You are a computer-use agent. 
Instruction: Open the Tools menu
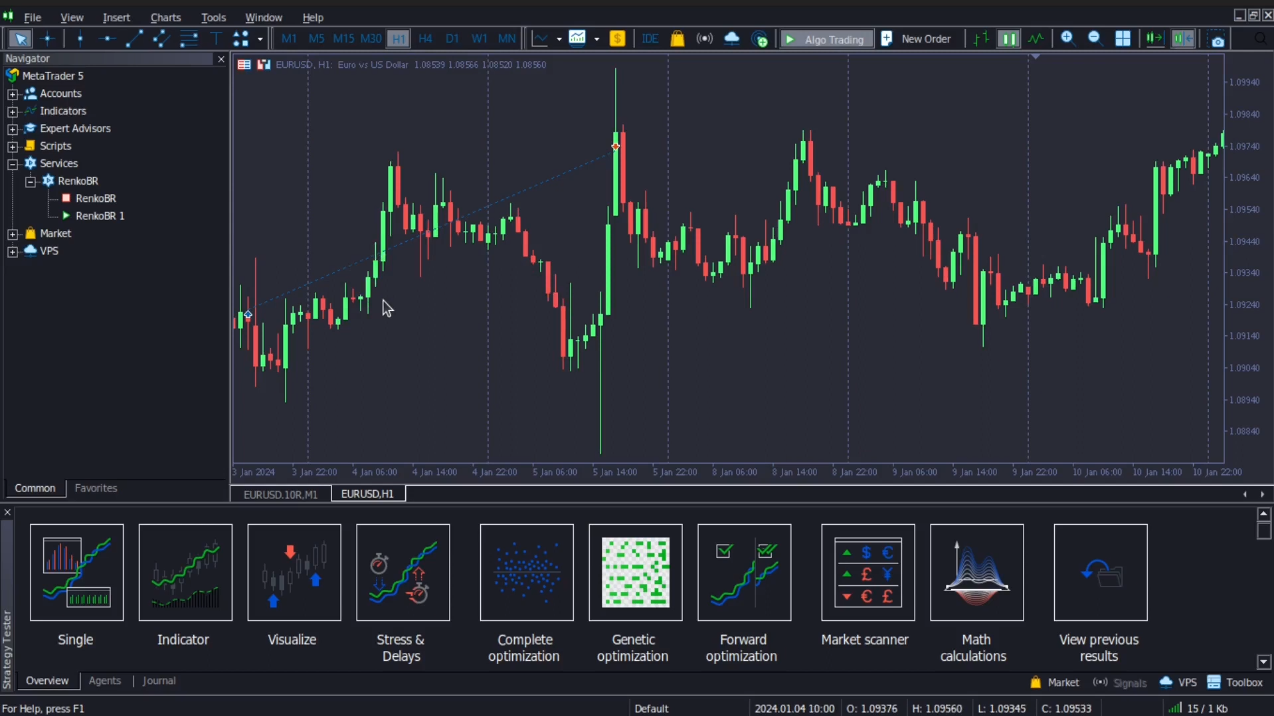213,17
